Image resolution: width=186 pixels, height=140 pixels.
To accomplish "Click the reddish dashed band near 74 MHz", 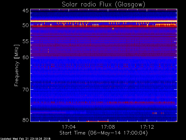I will (x=104, y=102).
